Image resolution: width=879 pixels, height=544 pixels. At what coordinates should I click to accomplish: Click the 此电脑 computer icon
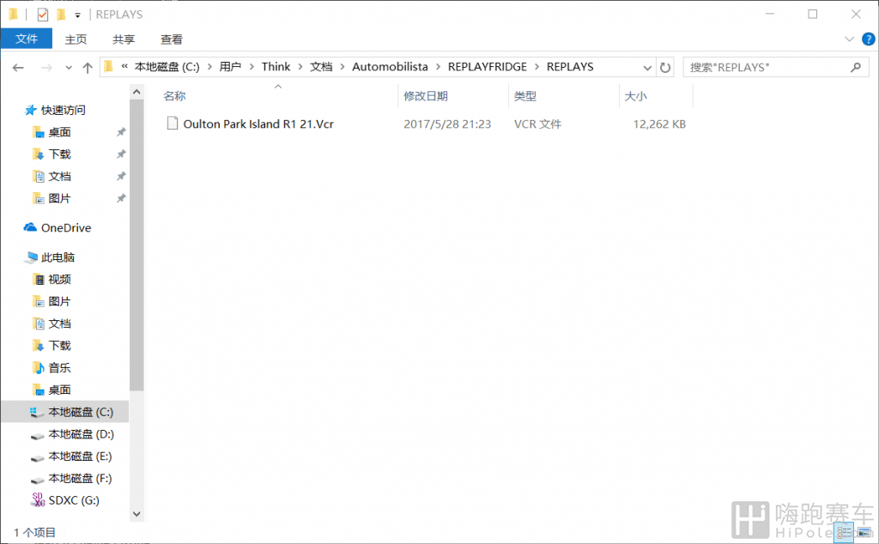click(x=32, y=257)
